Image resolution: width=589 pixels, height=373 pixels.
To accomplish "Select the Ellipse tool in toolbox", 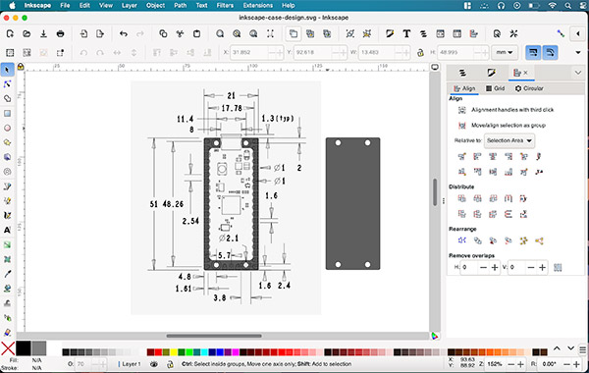I will click(x=7, y=128).
